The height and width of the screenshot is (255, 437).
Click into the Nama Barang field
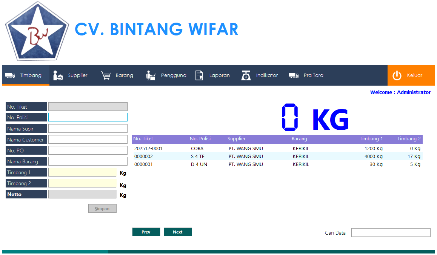tap(88, 161)
